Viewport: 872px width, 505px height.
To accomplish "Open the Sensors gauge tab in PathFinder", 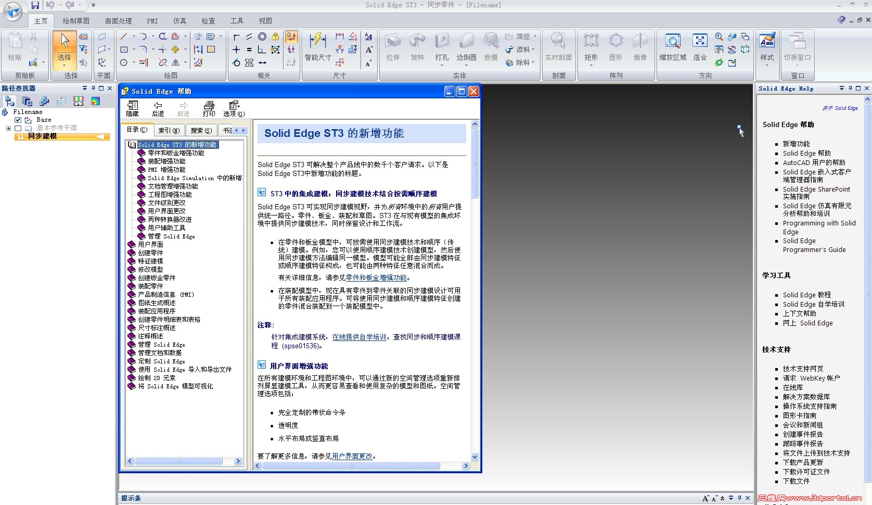I will [x=79, y=101].
